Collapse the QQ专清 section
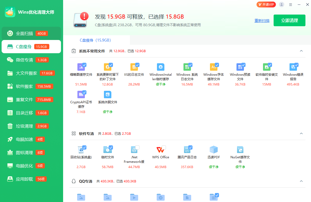Image resolution: width=311 pixels, height=202 pixels. point(301,181)
